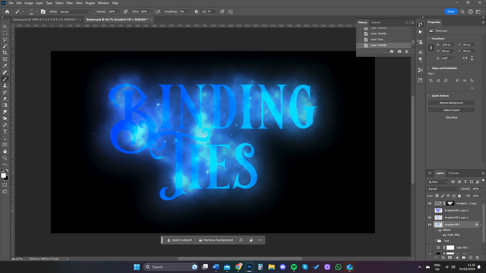
Task: Click the View More link
Action: pyautogui.click(x=451, y=117)
